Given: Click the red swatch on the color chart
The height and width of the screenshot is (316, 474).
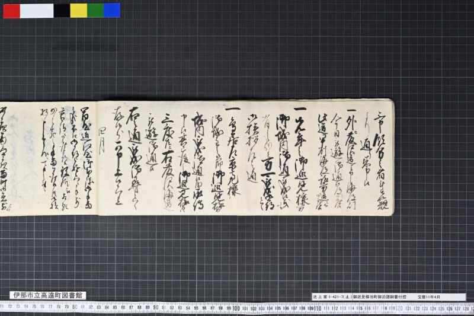Looking at the screenshot, I should point(11,11).
